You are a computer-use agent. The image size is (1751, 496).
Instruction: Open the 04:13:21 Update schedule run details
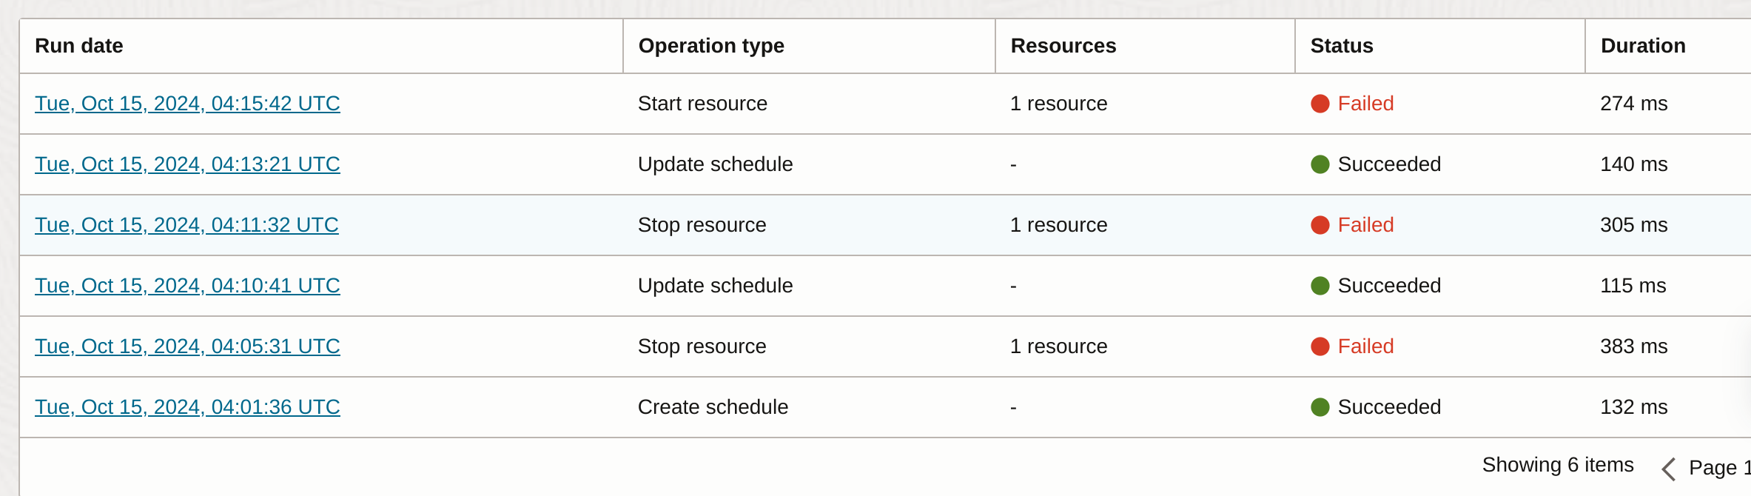[187, 164]
